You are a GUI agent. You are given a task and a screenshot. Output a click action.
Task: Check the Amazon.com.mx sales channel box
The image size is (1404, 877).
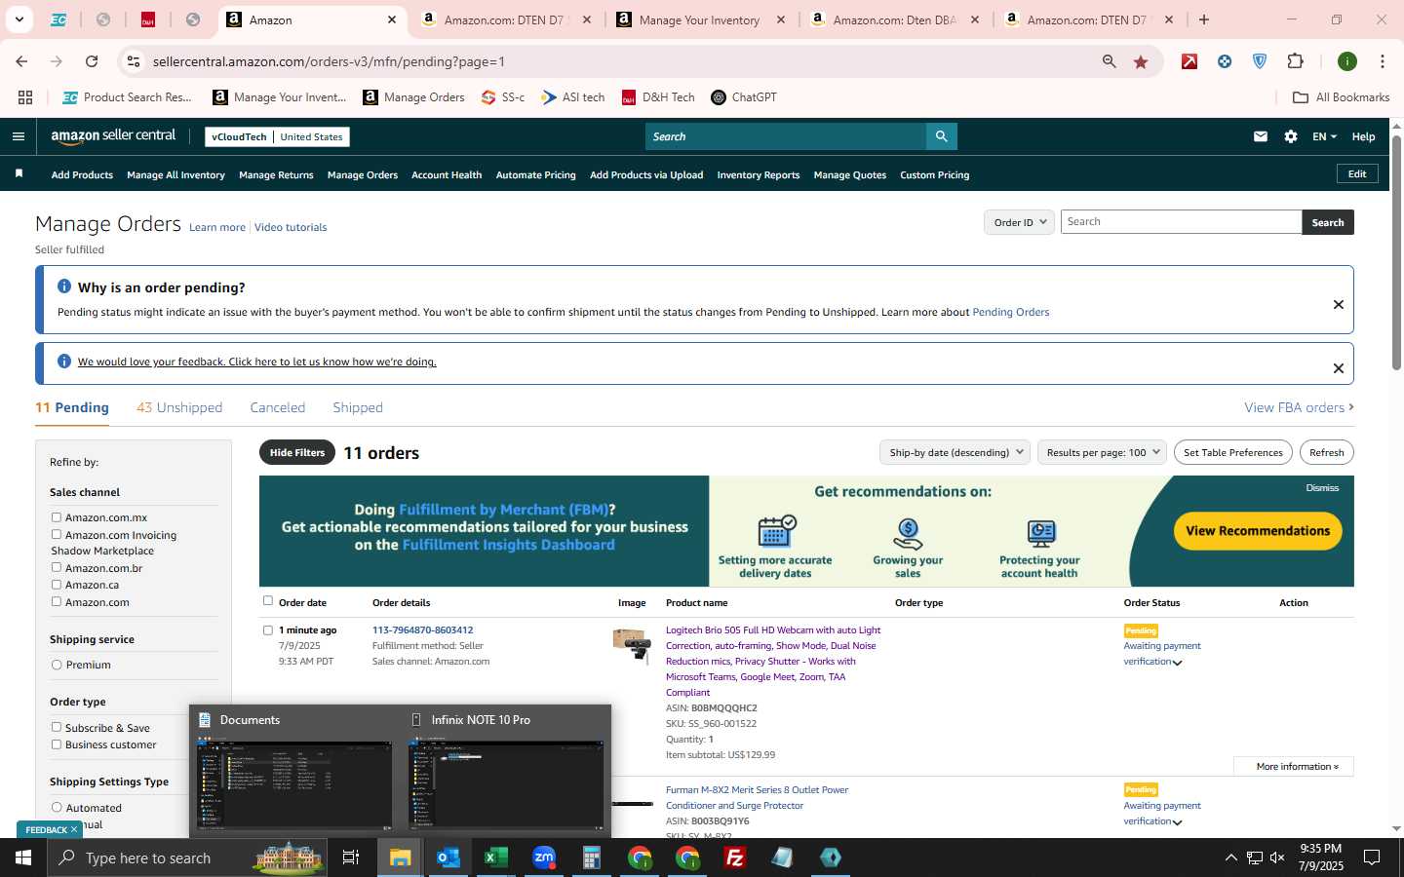tap(57, 517)
